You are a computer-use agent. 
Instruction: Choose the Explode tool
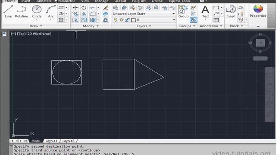[105, 14]
